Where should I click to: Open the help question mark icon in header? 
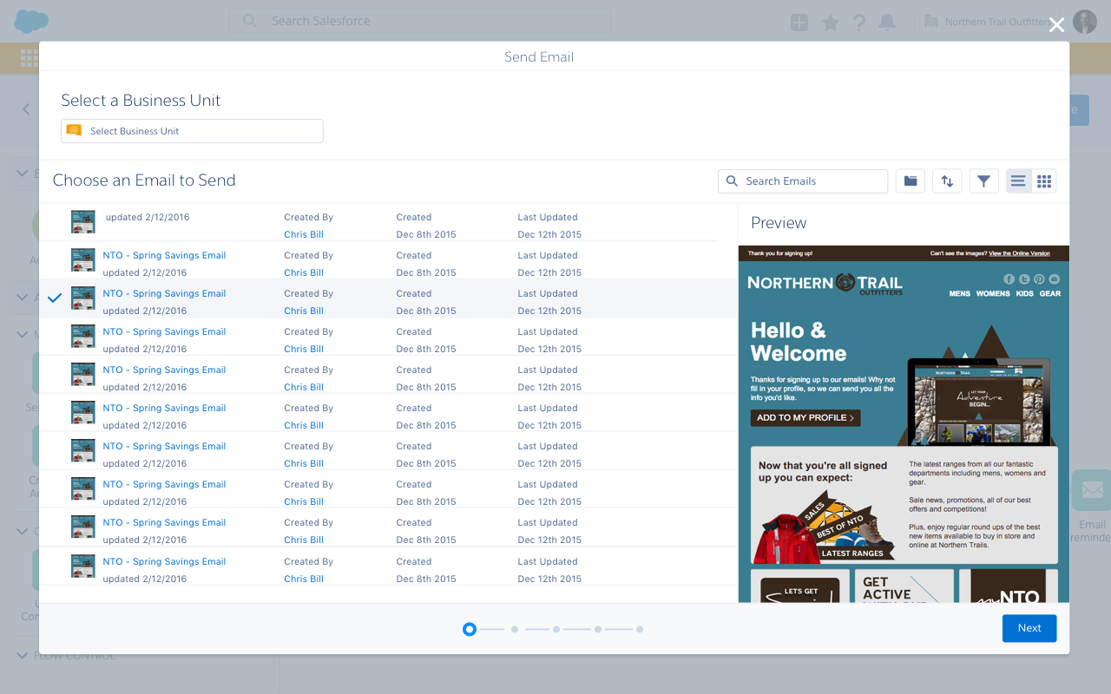(x=858, y=23)
